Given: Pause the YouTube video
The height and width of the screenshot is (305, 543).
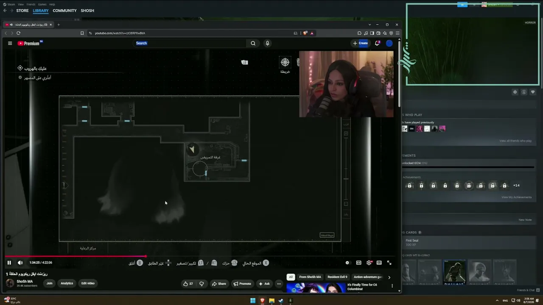Looking at the screenshot, I should point(9,263).
